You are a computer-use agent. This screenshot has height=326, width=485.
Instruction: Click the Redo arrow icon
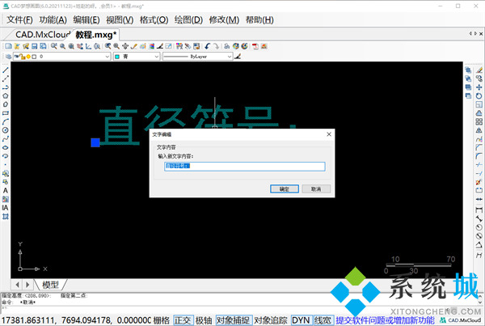216,46
